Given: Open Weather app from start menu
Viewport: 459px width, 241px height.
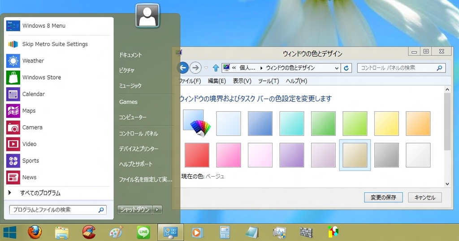Looking at the screenshot, I should (33, 61).
